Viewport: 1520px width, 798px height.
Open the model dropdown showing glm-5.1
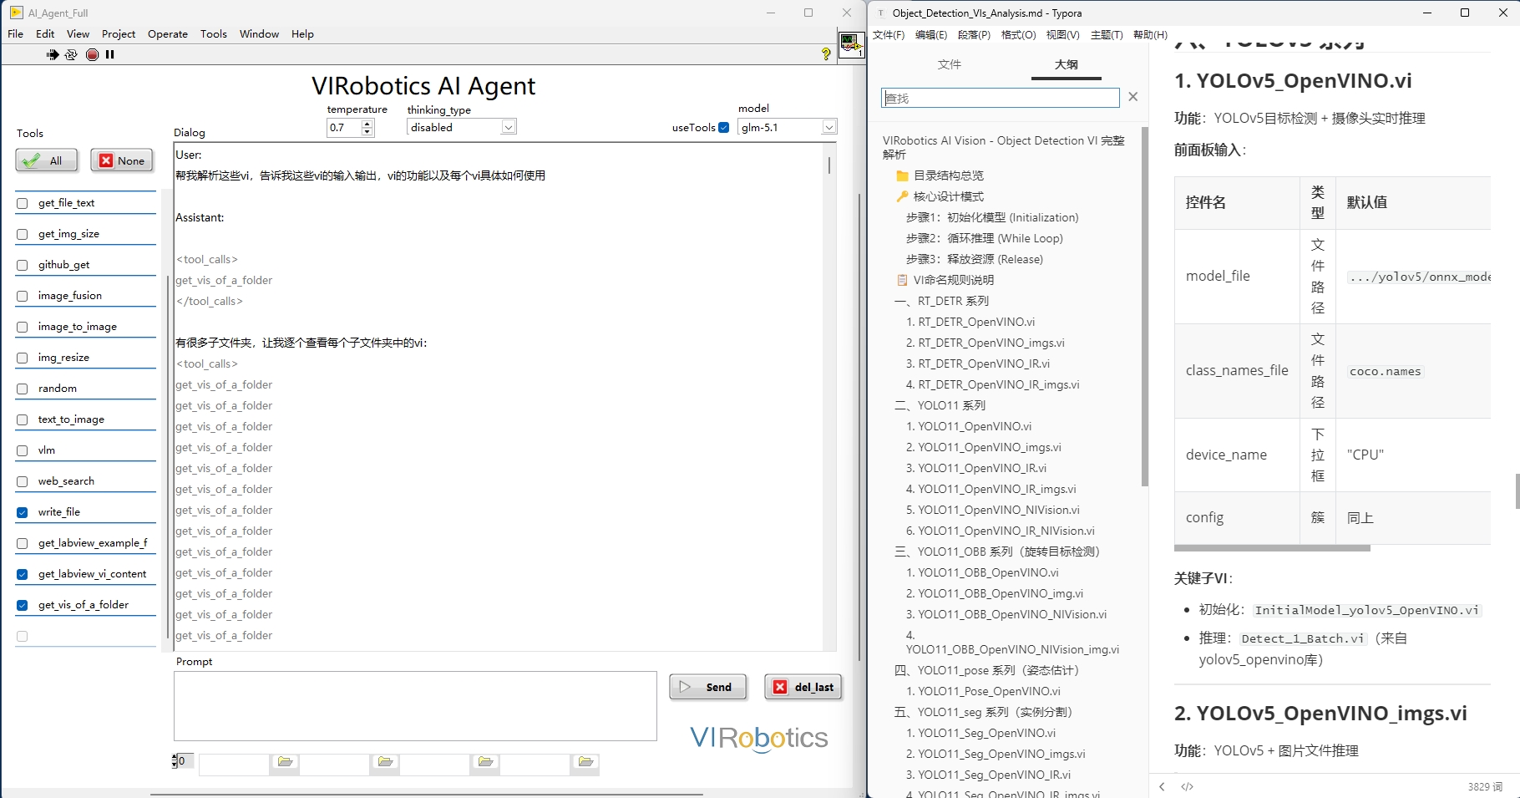pos(828,127)
